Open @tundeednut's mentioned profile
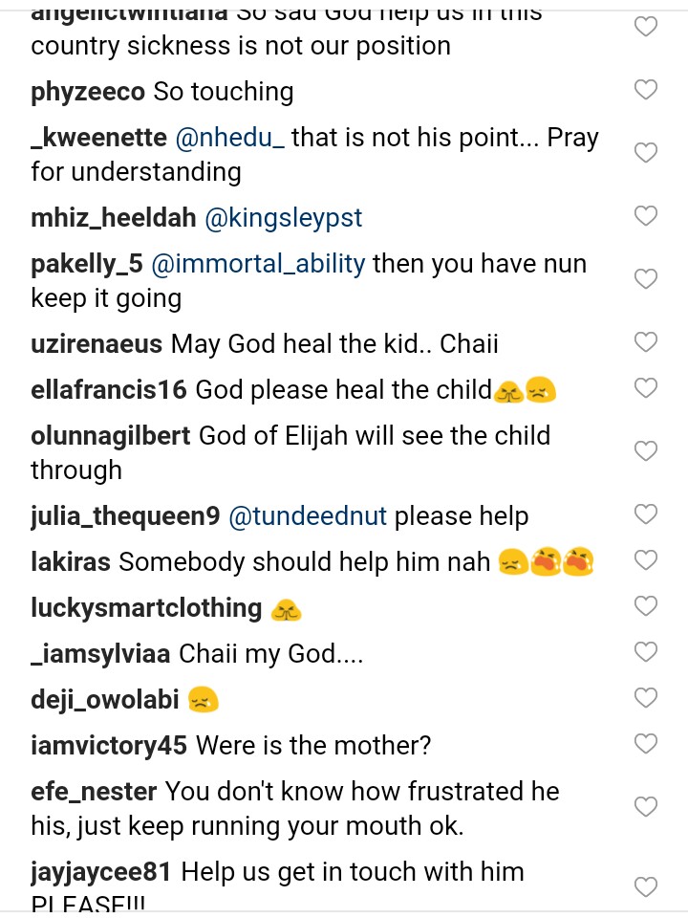688x918 pixels. tap(308, 516)
